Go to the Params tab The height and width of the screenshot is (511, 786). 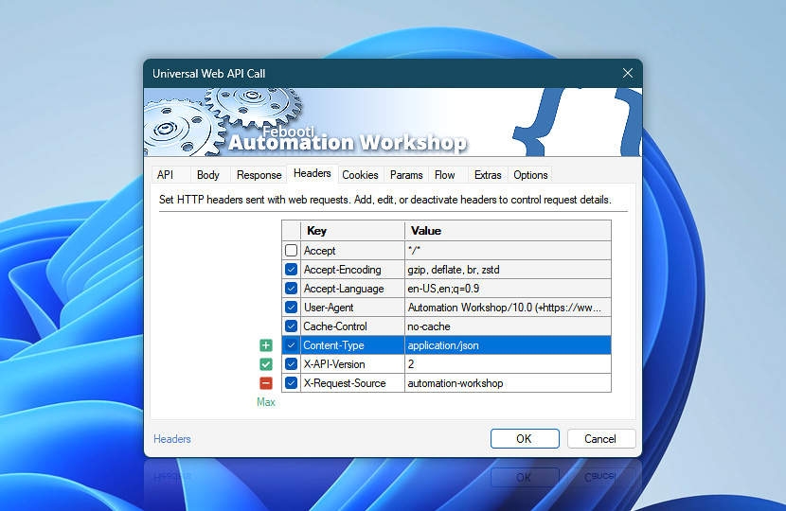tap(406, 175)
